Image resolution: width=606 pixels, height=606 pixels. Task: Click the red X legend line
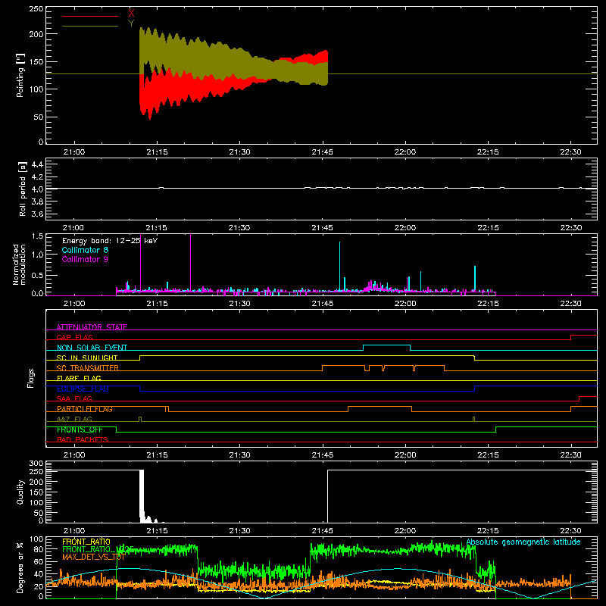(x=90, y=16)
